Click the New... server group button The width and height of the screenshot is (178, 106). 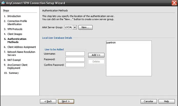[85, 27]
